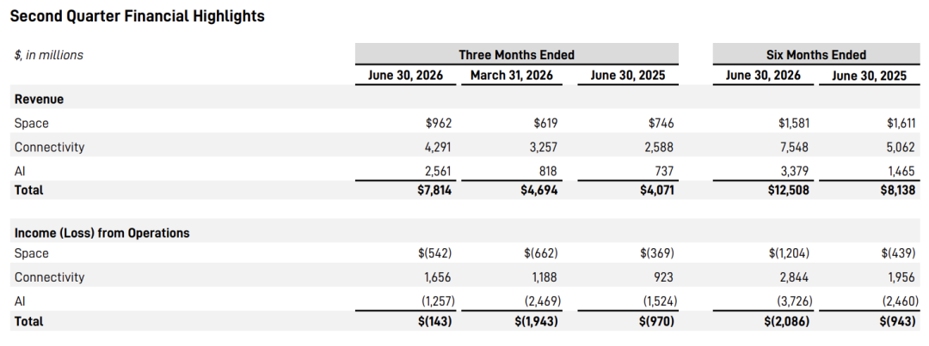The width and height of the screenshot is (929, 346).
Task: Select the Six Months Ended header
Action: coord(815,55)
